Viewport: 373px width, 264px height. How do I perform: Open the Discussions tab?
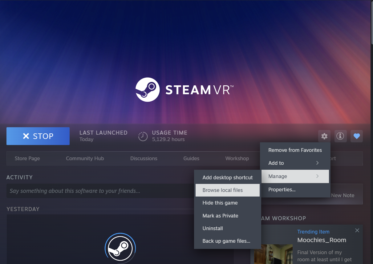pos(144,158)
